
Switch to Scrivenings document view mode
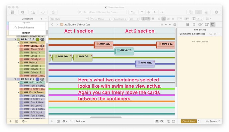191,12
